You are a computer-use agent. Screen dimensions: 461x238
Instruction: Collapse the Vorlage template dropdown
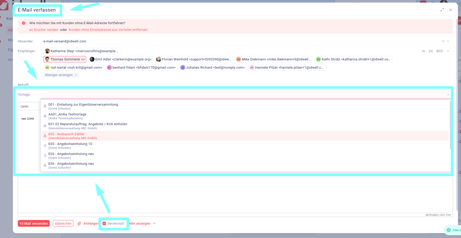point(448,95)
